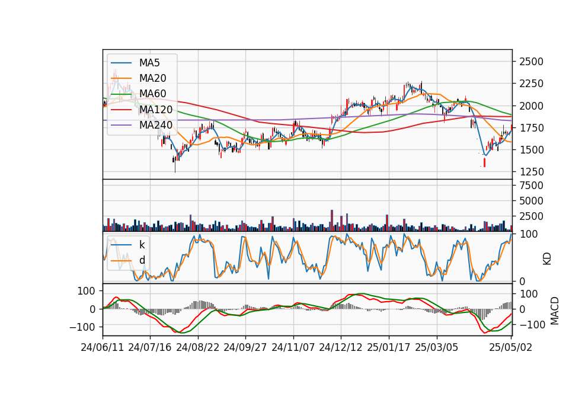Click the 25/03/05 date label
The width and height of the screenshot is (569, 409).
pos(437,347)
